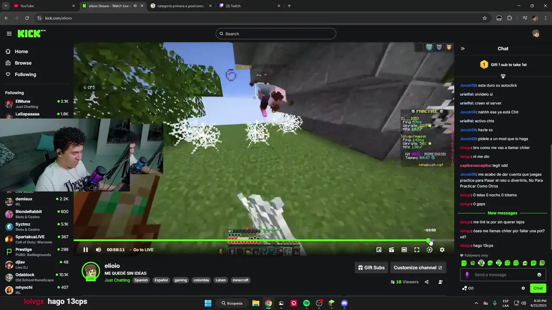
Task: Click New messages to jump to latest
Action: 502,213
